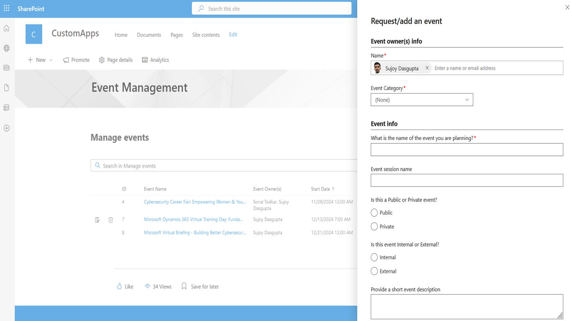Viewport: 572px width, 321px height.
Task: Select the Public radio option
Action: tap(374, 213)
